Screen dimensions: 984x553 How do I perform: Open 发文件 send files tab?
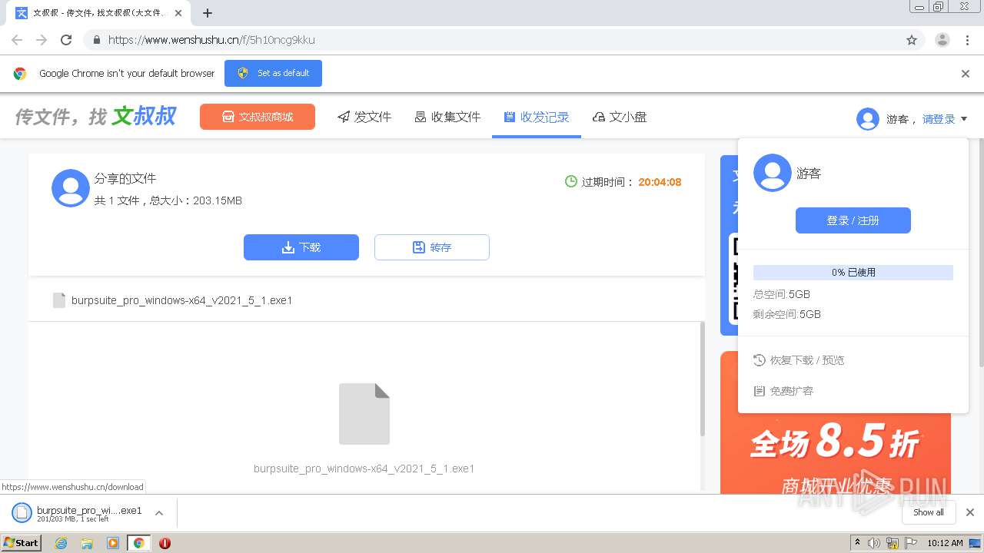pos(364,117)
